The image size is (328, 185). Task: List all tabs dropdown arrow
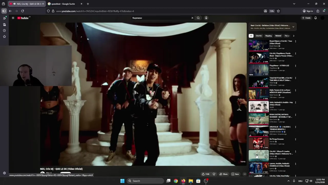click(294, 4)
